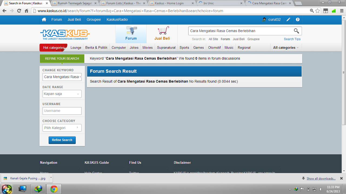
Task: Set search scope to Jual Beli
Action: (x=239, y=39)
